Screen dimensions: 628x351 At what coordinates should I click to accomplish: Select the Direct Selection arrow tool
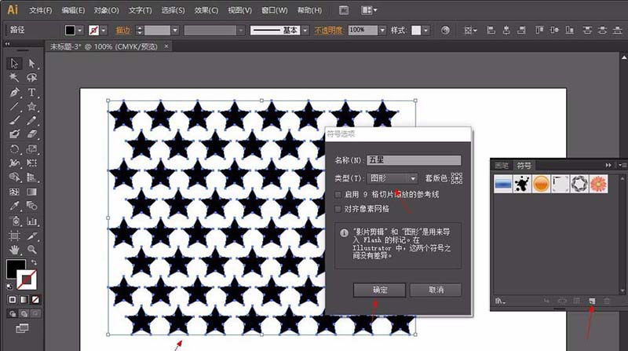point(32,64)
